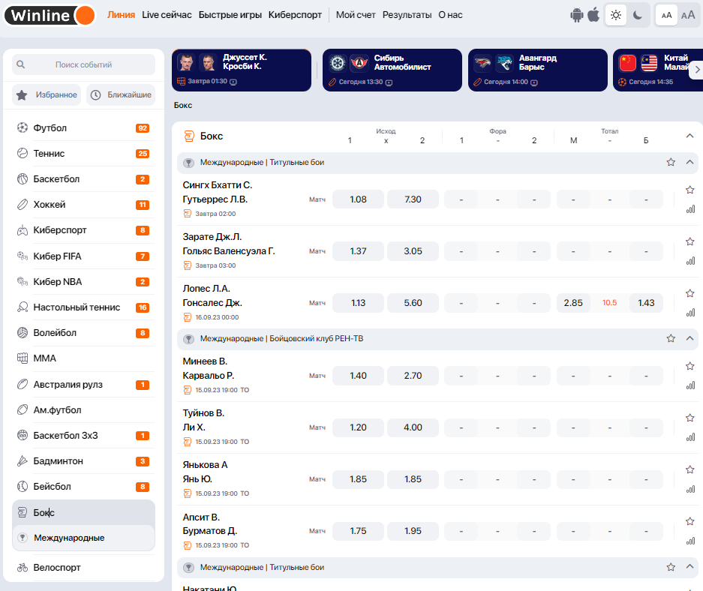The height and width of the screenshot is (591, 703).
Task: Select Волейбол in the sidebar
Action: pos(83,333)
